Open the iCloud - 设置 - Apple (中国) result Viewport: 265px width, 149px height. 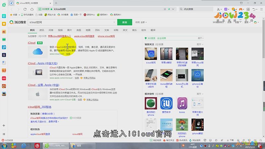tap(43, 85)
